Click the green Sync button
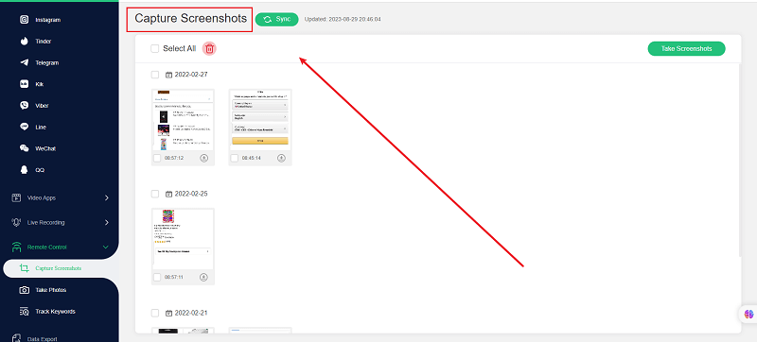This screenshot has height=342, width=757. [x=276, y=19]
